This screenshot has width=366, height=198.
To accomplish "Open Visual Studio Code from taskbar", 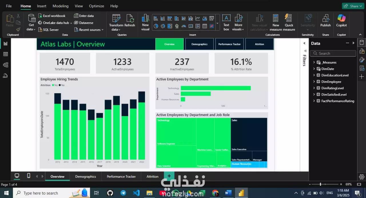I will (136, 193).
